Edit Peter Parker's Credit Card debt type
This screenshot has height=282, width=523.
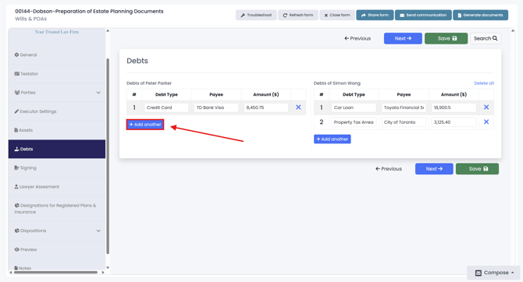(166, 108)
